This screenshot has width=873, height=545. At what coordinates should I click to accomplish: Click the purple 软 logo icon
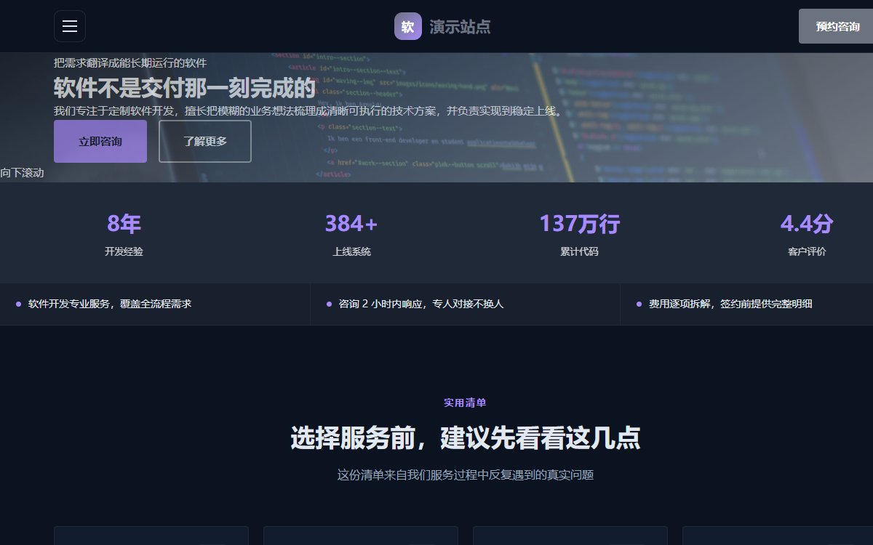[408, 26]
